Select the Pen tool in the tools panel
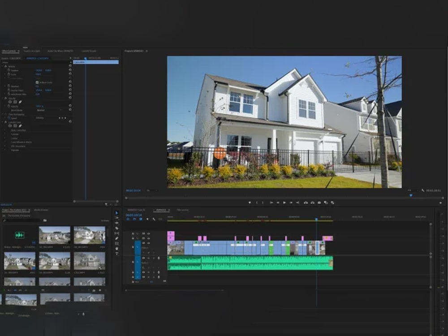Image resolution: width=448 pixels, height=336 pixels. click(116, 239)
